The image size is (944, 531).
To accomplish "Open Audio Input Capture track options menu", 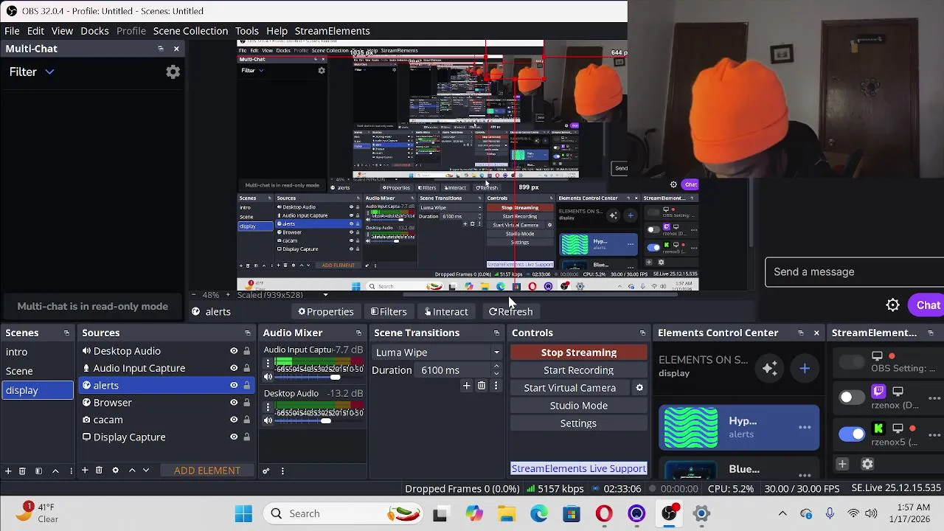I will click(x=268, y=364).
